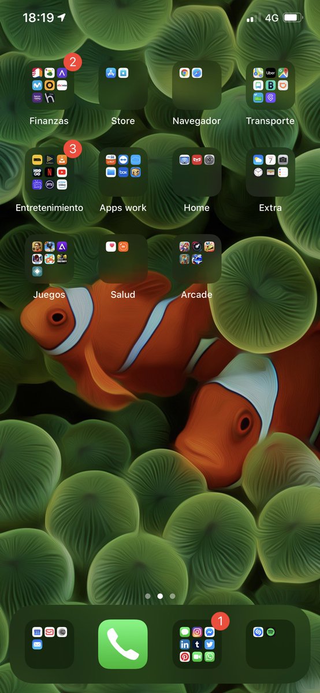Image resolution: width=320 pixels, height=693 pixels.
Task: Tap the YouTube mini icon in Entretenimiento
Action: pyautogui.click(x=62, y=172)
